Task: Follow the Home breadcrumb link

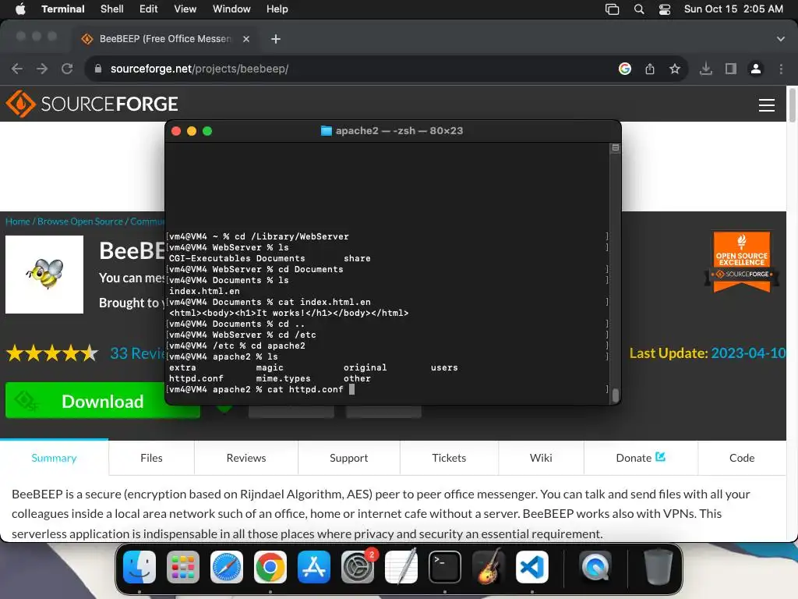Action: pos(18,222)
